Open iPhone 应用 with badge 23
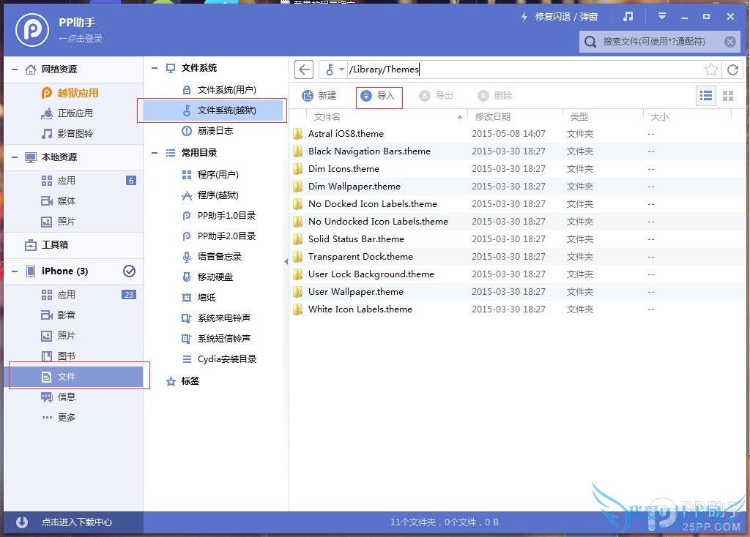 coord(73,295)
